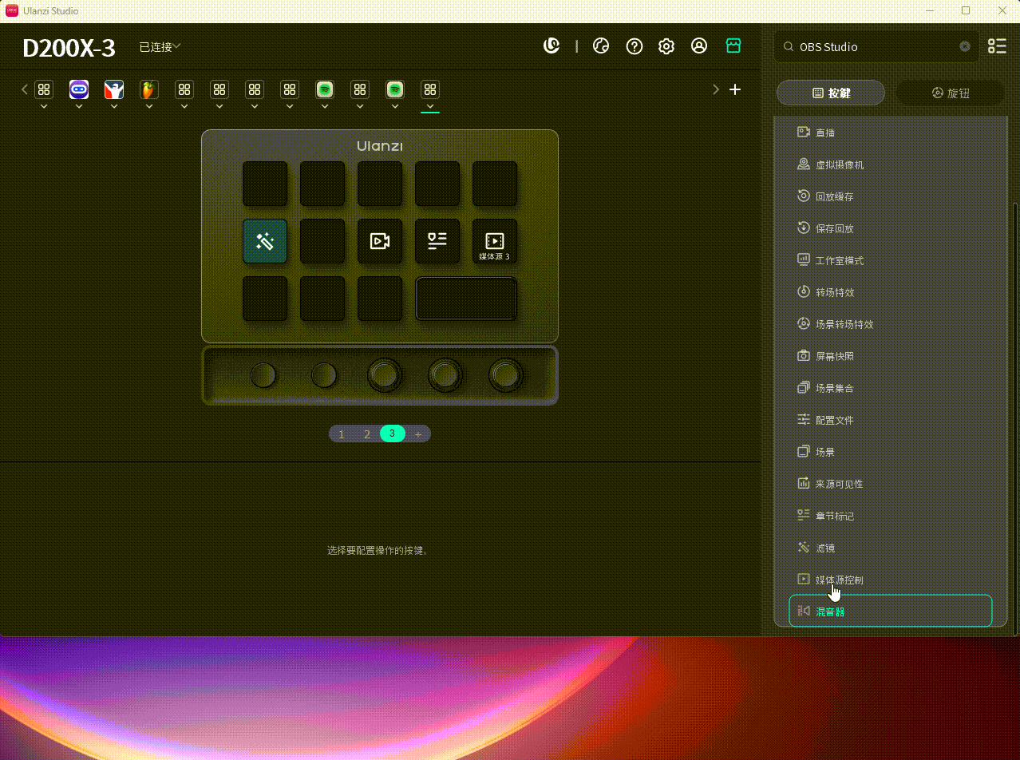
Task: Open the settings gear in top toolbar
Action: point(666,46)
